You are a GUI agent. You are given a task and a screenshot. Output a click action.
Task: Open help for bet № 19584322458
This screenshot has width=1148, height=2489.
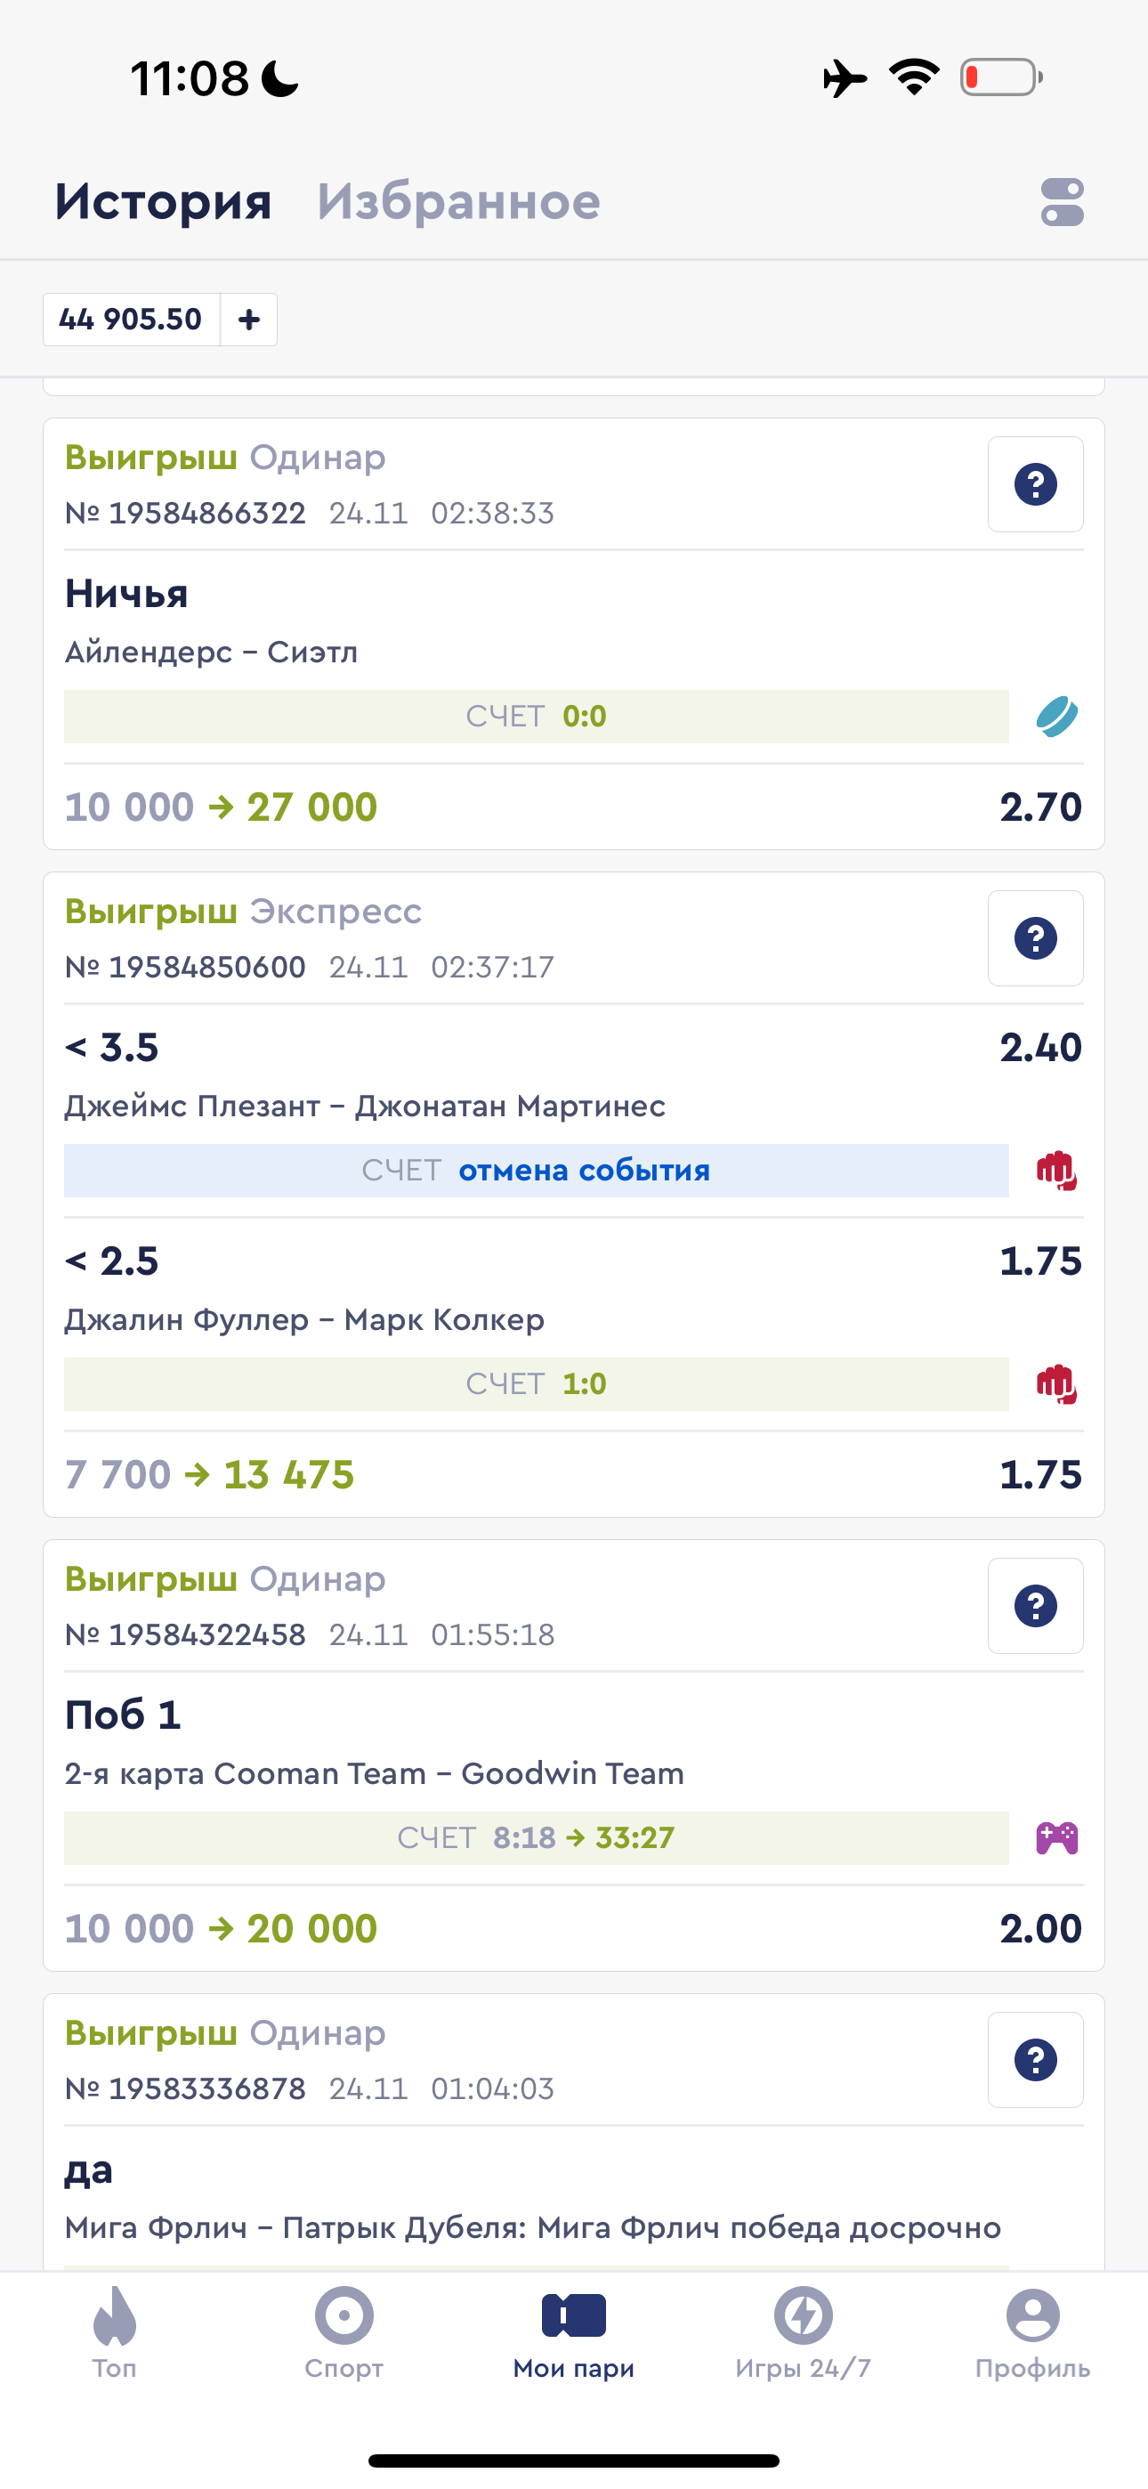pos(1035,1606)
